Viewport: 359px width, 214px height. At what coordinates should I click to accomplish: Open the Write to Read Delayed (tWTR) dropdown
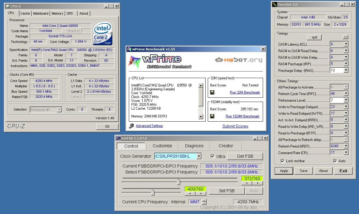pyautogui.click(x=346, y=113)
